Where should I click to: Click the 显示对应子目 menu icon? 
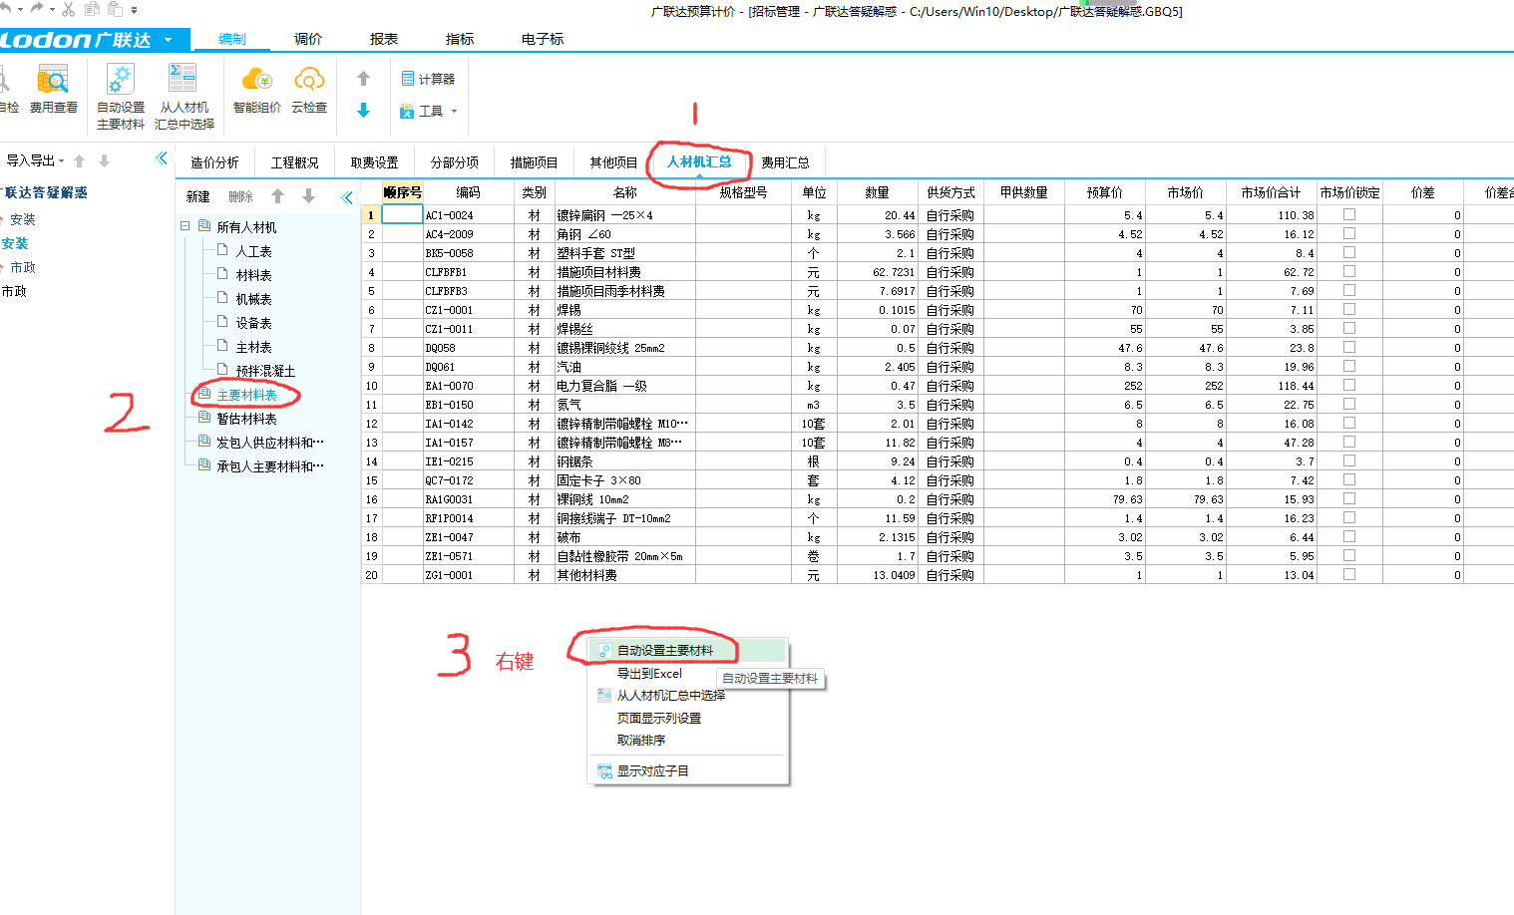pos(604,770)
